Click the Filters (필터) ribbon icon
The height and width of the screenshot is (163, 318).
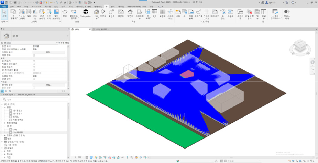pyautogui.click(x=29, y=13)
